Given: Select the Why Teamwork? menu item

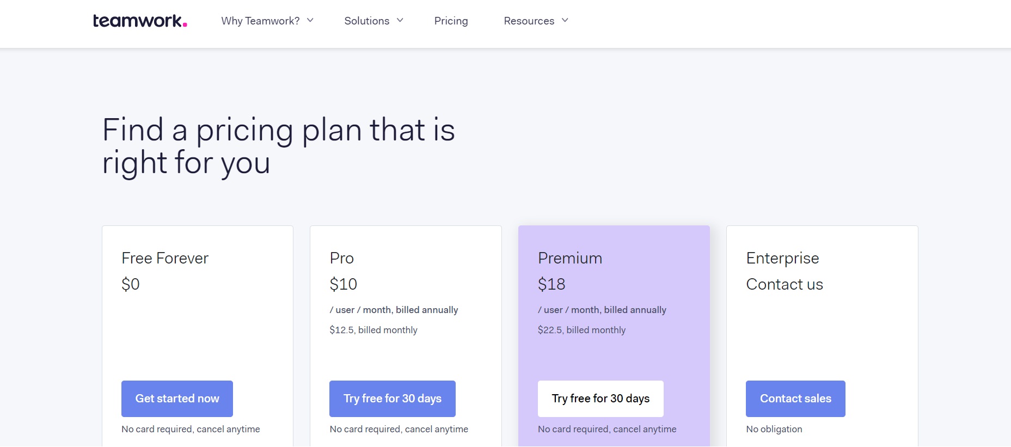Looking at the screenshot, I should (x=260, y=21).
